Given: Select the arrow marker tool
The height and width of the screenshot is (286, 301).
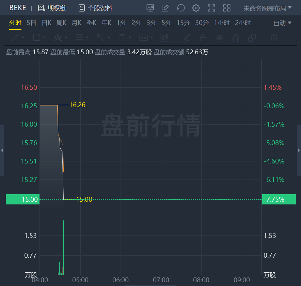Looking at the screenshot, I should [100, 38].
